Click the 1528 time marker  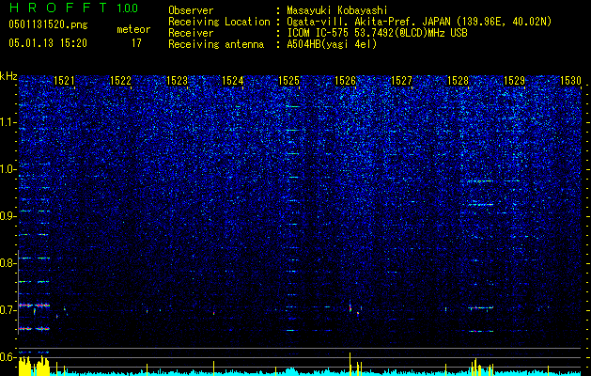coord(458,81)
